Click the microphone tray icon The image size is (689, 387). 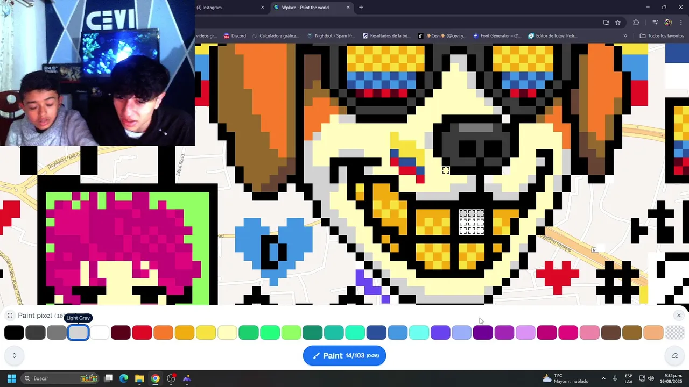coord(615,378)
